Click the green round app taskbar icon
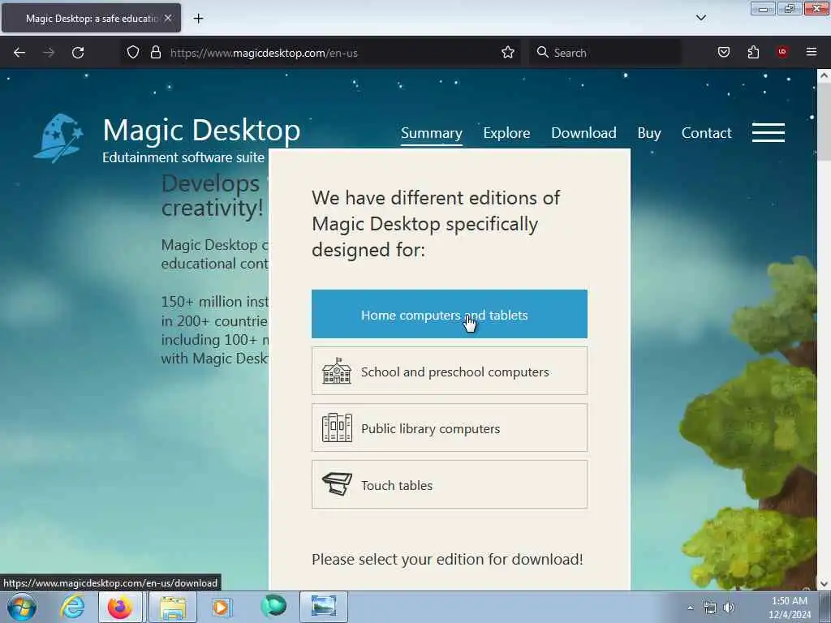This screenshot has width=831, height=623. pyautogui.click(x=273, y=607)
